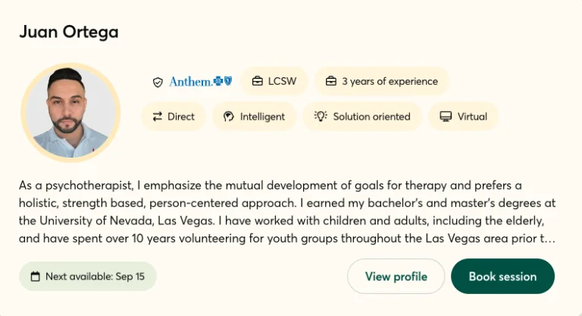Click the monitor icon on Virtual tag

pos(446,117)
